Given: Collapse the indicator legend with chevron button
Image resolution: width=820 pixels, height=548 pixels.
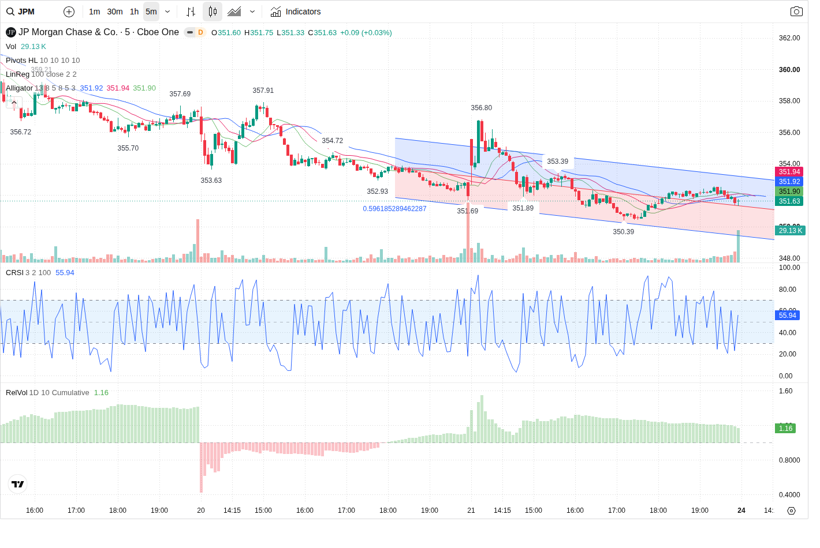Looking at the screenshot, I should tap(14, 103).
